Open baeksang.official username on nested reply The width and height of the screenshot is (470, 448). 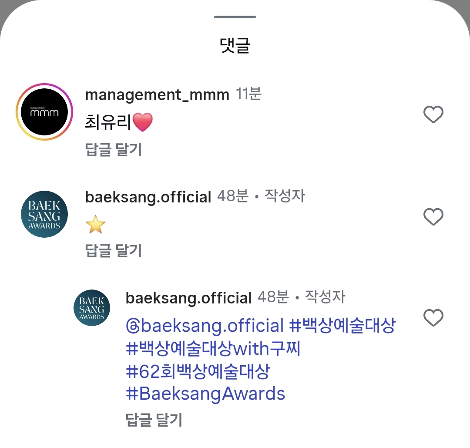coord(188,298)
